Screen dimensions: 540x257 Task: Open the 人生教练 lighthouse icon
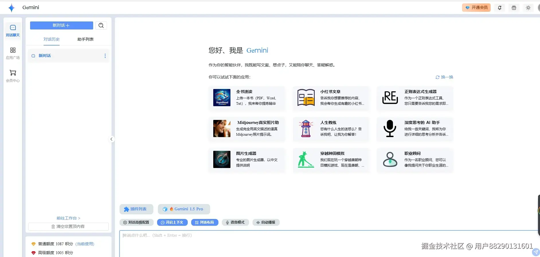coord(306,128)
